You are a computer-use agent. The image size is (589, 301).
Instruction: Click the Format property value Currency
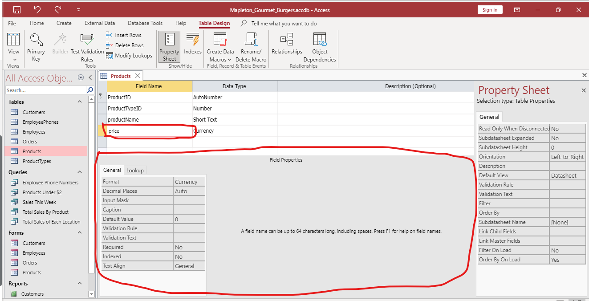pyautogui.click(x=189, y=182)
